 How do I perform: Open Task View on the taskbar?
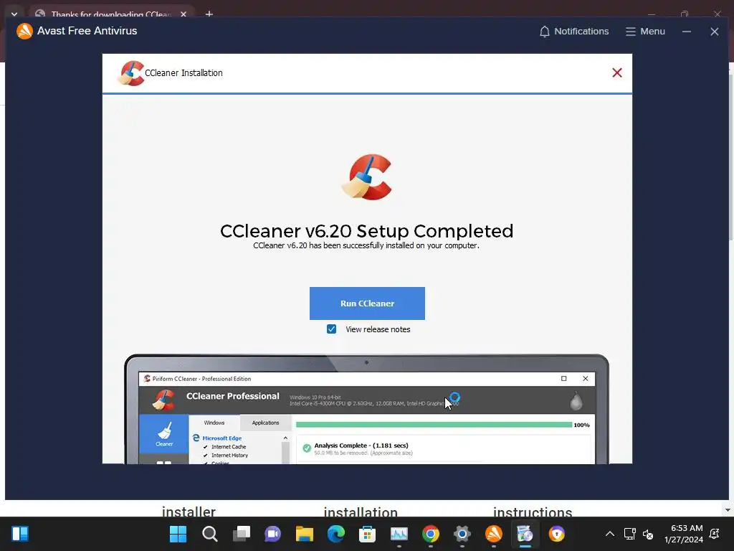click(242, 534)
